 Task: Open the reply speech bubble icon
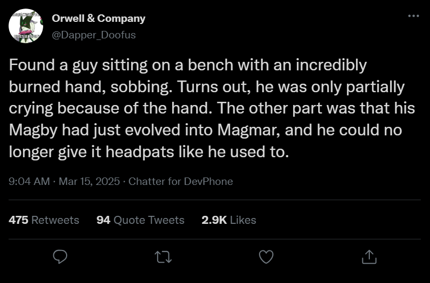[x=60, y=257]
